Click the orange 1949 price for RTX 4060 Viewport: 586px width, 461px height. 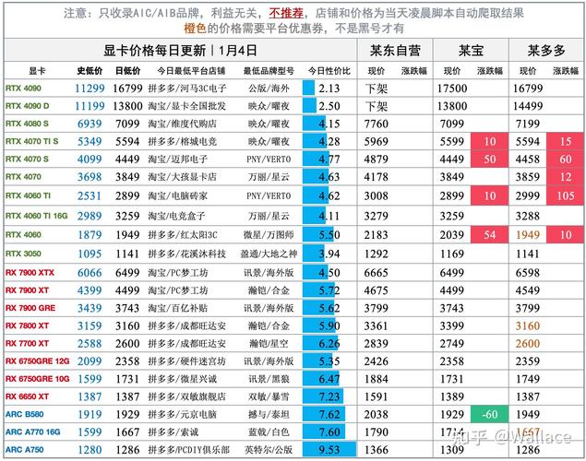528,235
